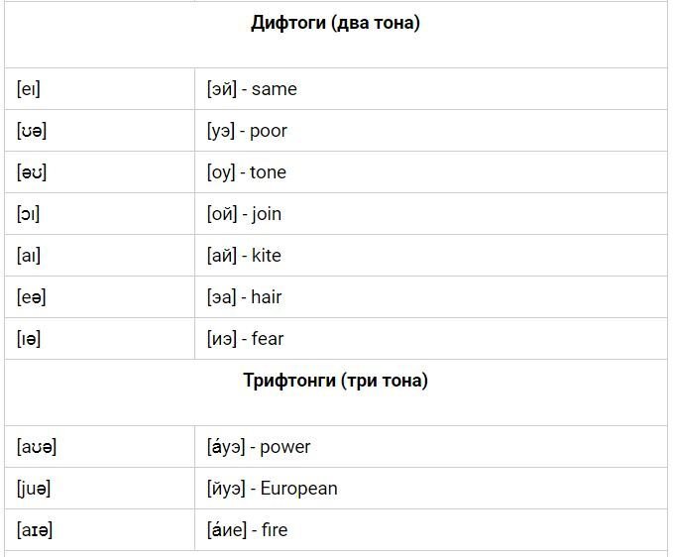The image size is (673, 557).
Task: Click the [áуэ] - power example
Action: point(259,447)
